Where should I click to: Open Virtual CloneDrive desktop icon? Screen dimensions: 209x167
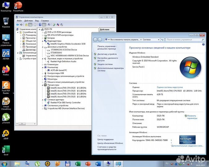tap(6, 104)
